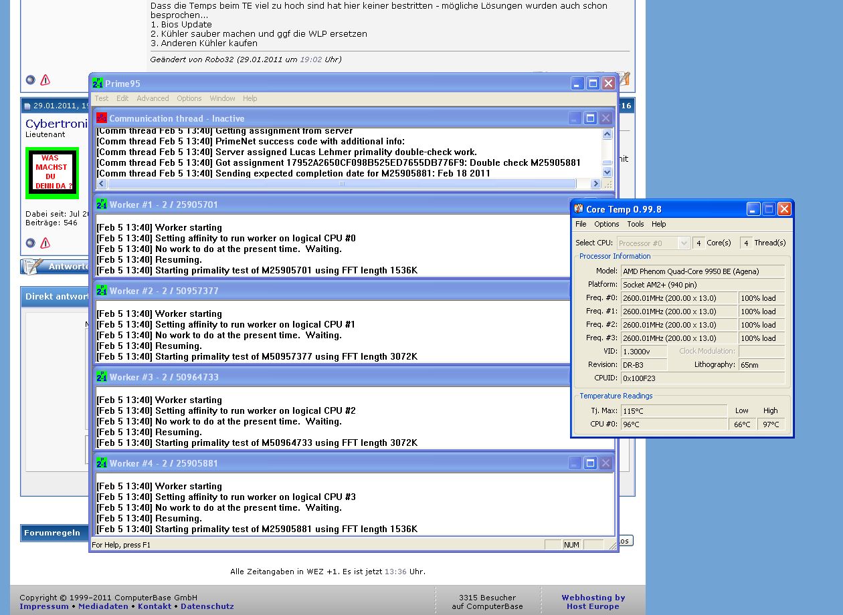This screenshot has width=843, height=615.
Task: Click the NUM indicator in Prime95 status bar
Action: tap(572, 545)
